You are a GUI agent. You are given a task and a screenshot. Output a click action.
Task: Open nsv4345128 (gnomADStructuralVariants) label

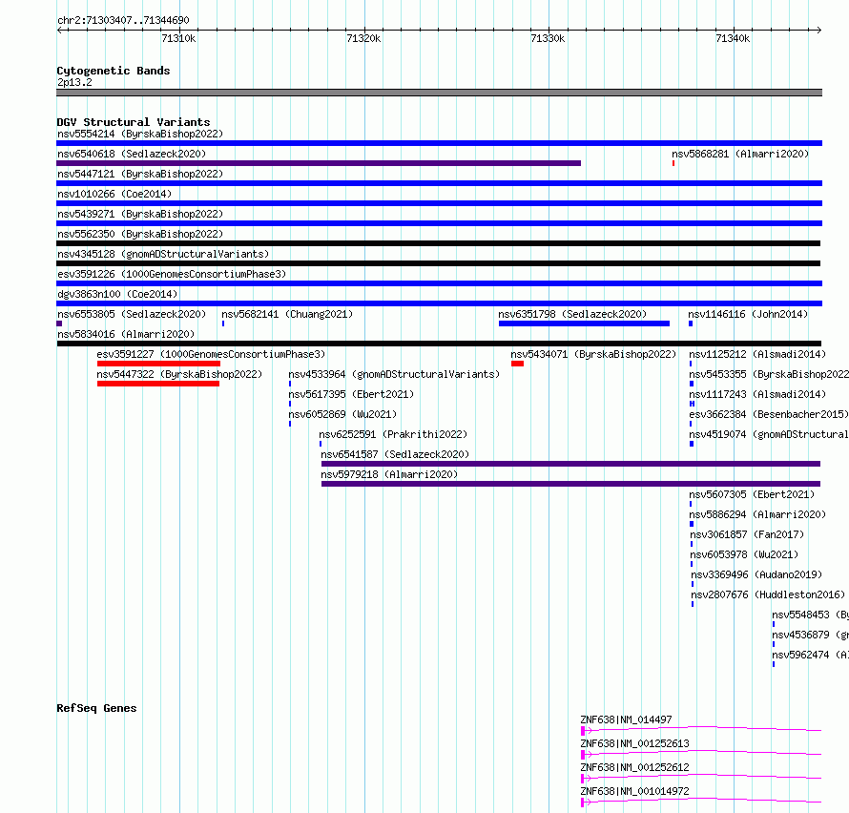click(x=163, y=254)
